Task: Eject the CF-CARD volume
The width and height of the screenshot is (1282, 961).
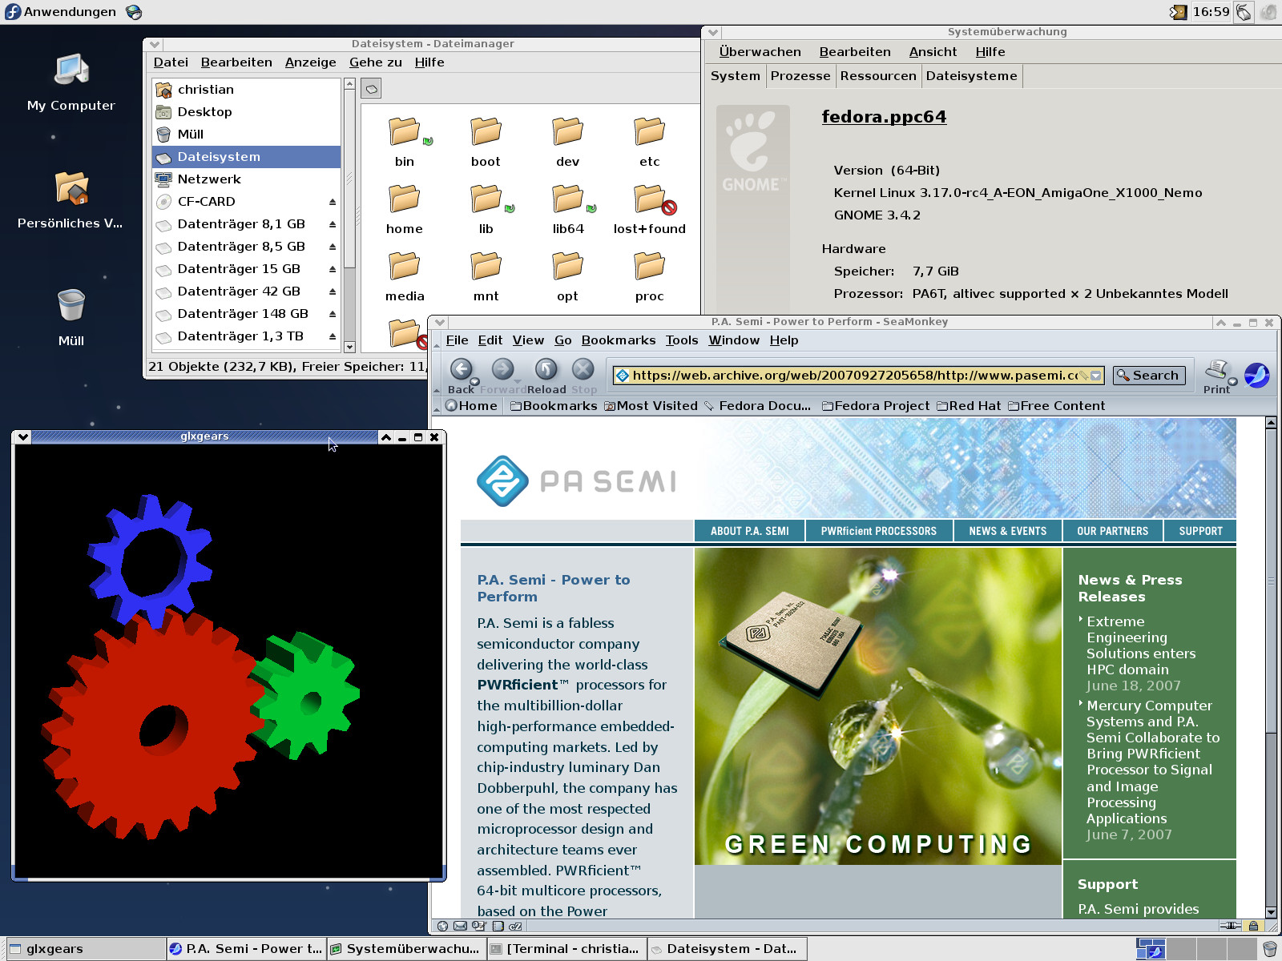Action: click(332, 202)
